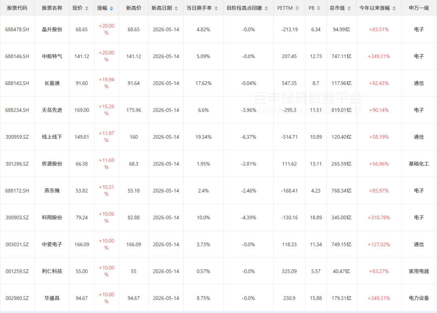Click the PETTM value 547.35

click(x=289, y=83)
